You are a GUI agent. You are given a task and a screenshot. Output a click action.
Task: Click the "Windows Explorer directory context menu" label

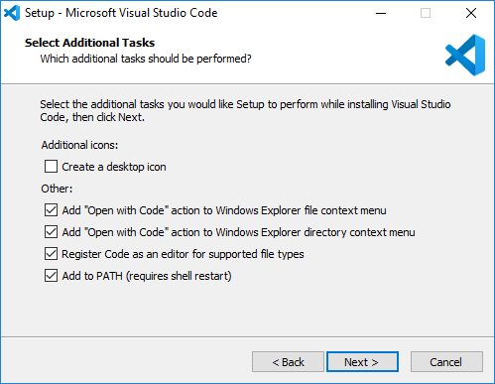[x=315, y=232]
